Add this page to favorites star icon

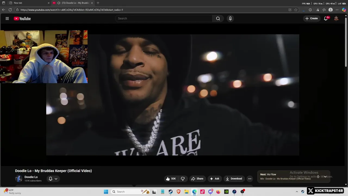coord(296,10)
